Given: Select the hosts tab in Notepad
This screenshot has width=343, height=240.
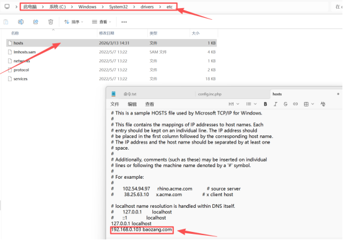Looking at the screenshot, I should [x=277, y=94].
